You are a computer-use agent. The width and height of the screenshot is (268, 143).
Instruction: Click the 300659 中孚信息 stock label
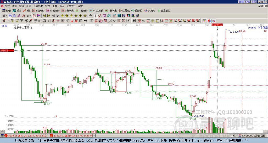coord(258,27)
